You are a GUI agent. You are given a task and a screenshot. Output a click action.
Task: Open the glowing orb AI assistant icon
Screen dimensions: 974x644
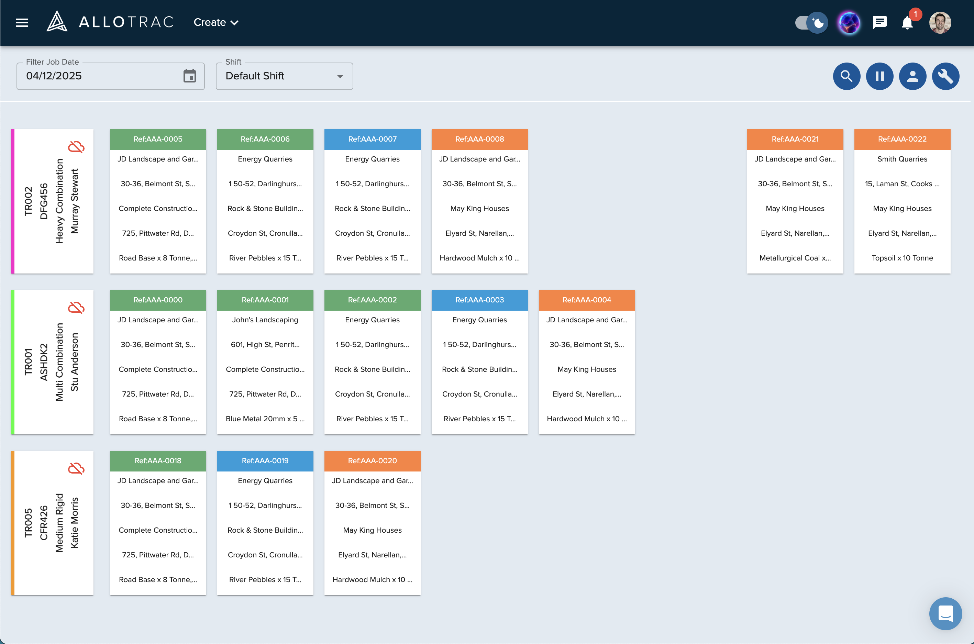click(849, 22)
